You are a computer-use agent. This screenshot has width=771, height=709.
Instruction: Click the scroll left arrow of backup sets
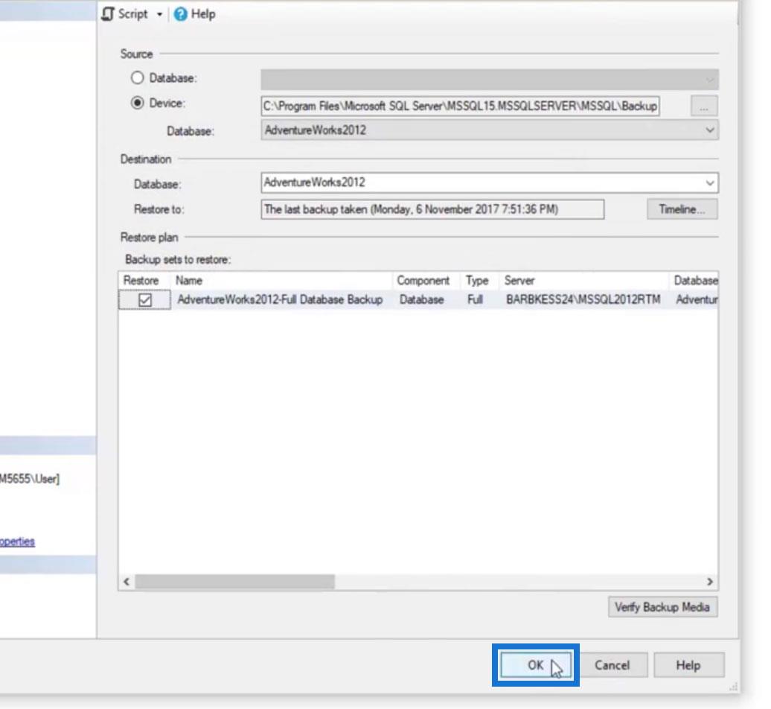tap(127, 582)
